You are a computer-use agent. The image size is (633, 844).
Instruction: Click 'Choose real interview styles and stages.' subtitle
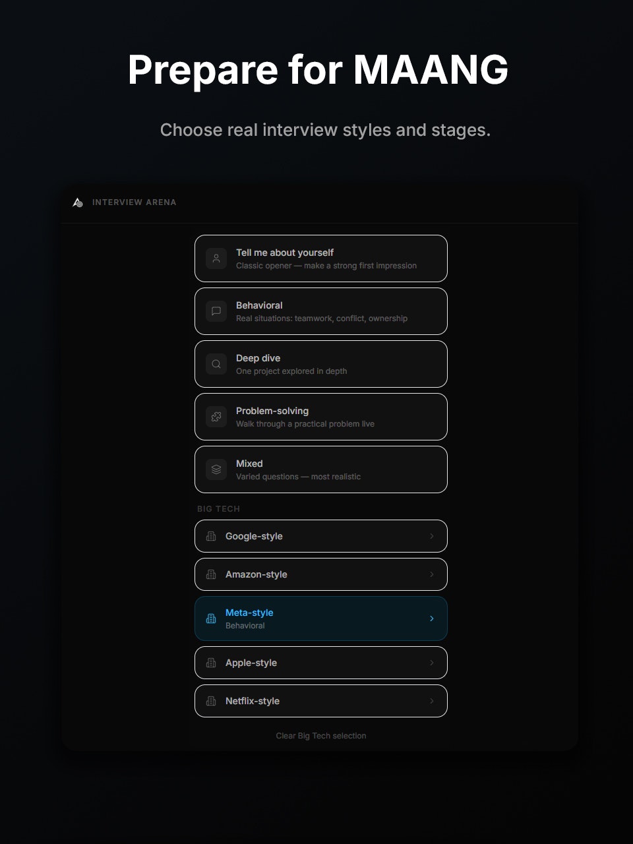325,130
